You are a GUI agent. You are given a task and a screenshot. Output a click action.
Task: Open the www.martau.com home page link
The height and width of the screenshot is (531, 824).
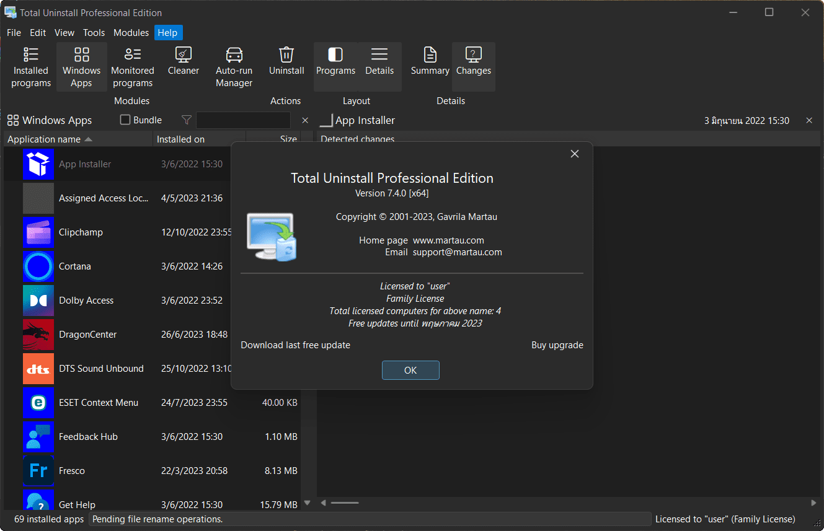click(448, 240)
